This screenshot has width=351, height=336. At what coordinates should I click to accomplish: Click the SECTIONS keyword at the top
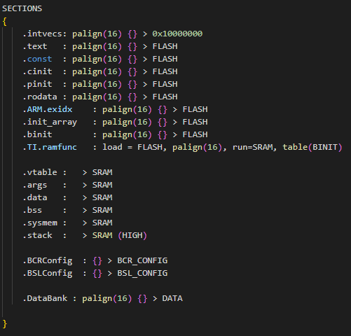tap(22, 8)
